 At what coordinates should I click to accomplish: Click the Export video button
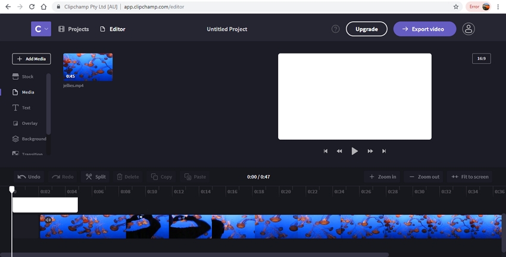coord(424,29)
